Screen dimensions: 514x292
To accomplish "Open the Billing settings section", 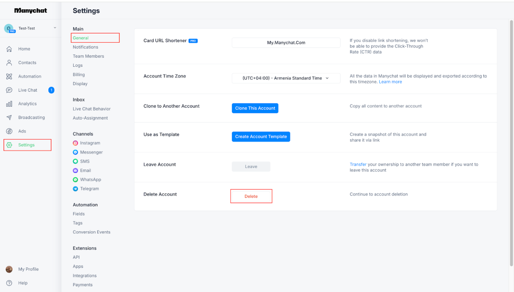I will pyautogui.click(x=79, y=75).
